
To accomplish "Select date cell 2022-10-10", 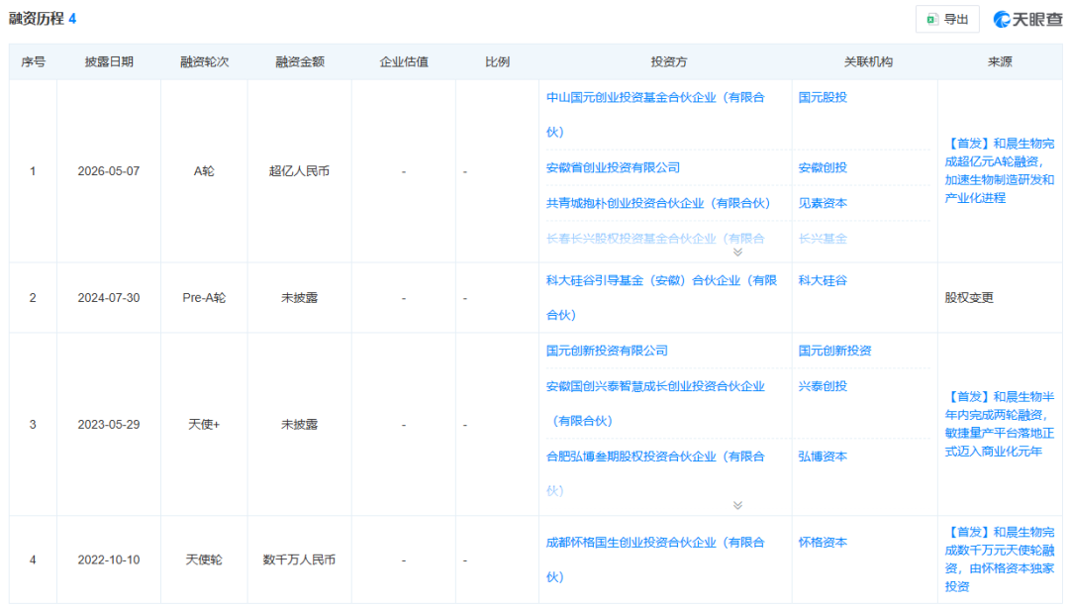I will [109, 559].
